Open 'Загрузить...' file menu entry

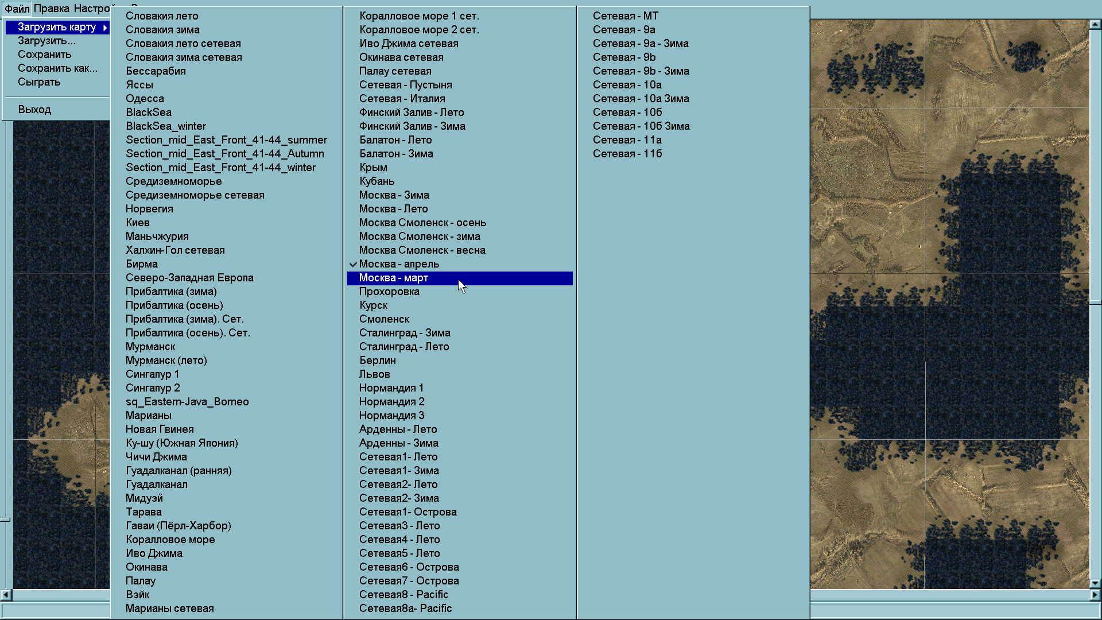[46, 41]
